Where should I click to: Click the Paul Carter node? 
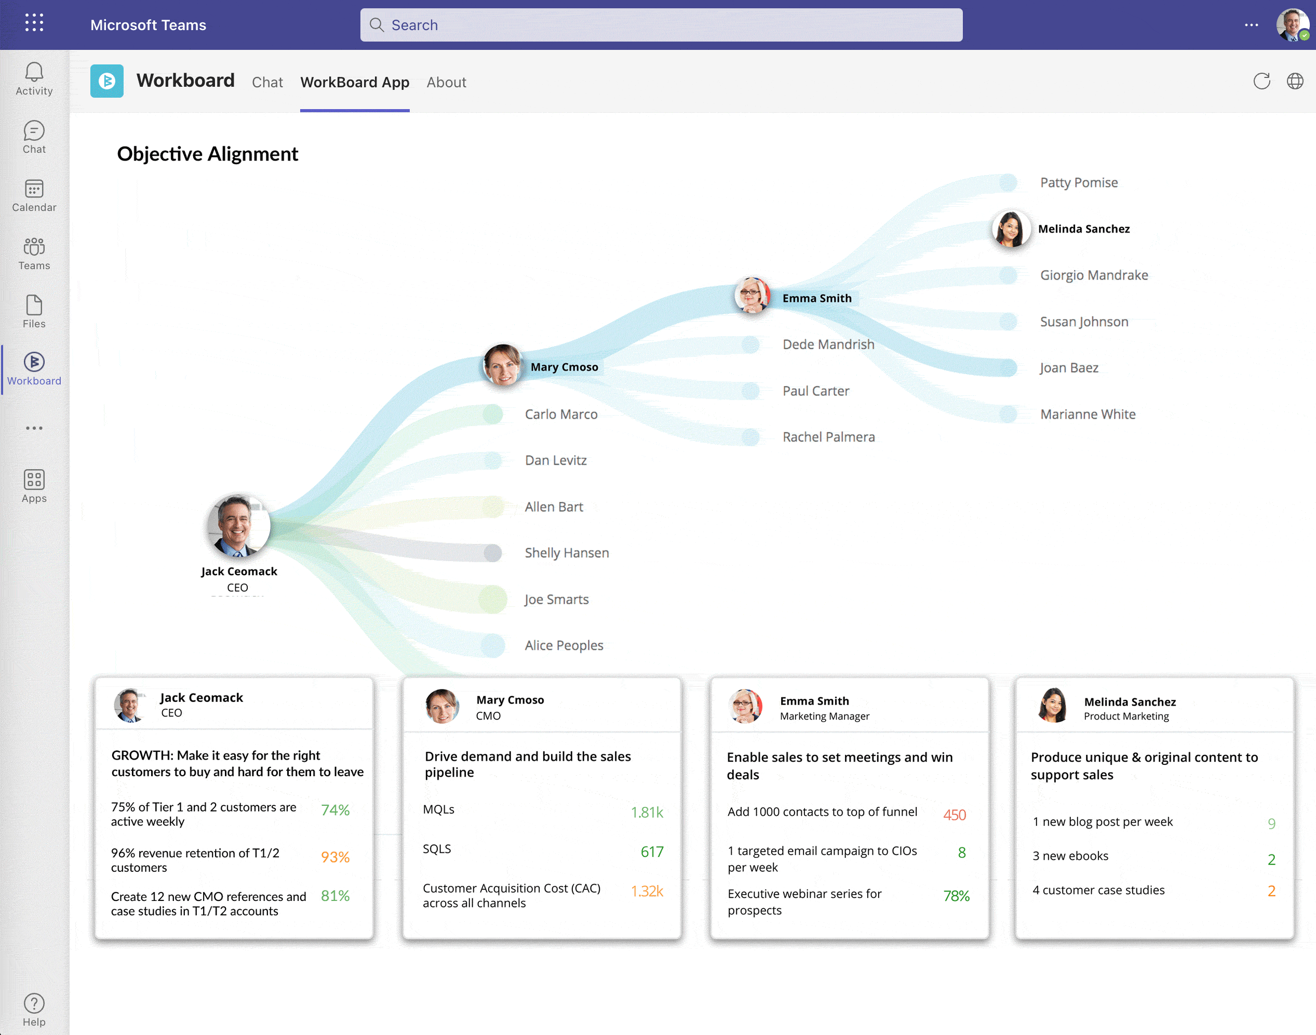pos(750,391)
